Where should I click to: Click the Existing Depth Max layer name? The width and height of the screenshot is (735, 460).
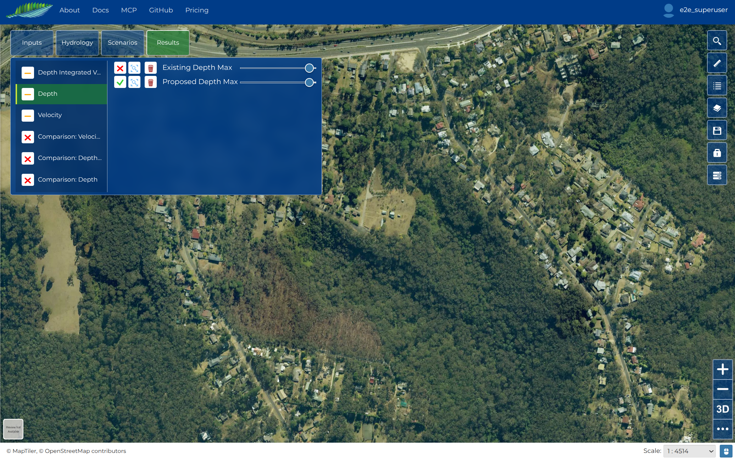197,67
